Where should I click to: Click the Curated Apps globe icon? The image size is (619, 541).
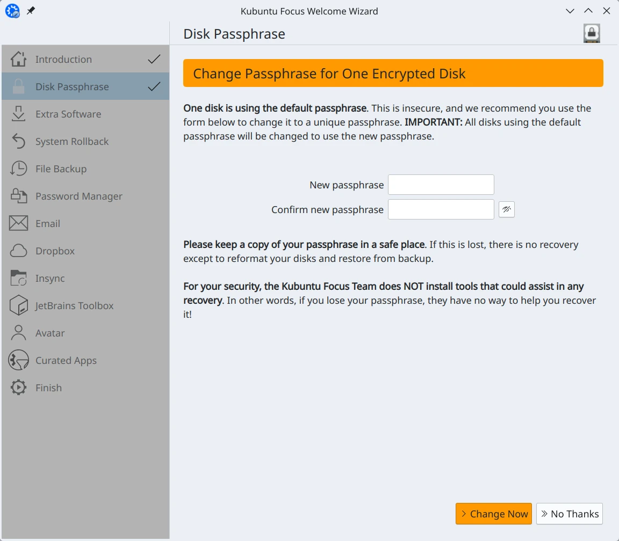tap(18, 360)
